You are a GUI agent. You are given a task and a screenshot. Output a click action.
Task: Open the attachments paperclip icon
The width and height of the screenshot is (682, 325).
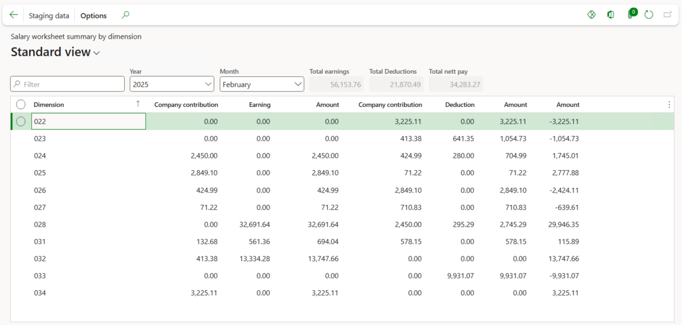point(630,15)
